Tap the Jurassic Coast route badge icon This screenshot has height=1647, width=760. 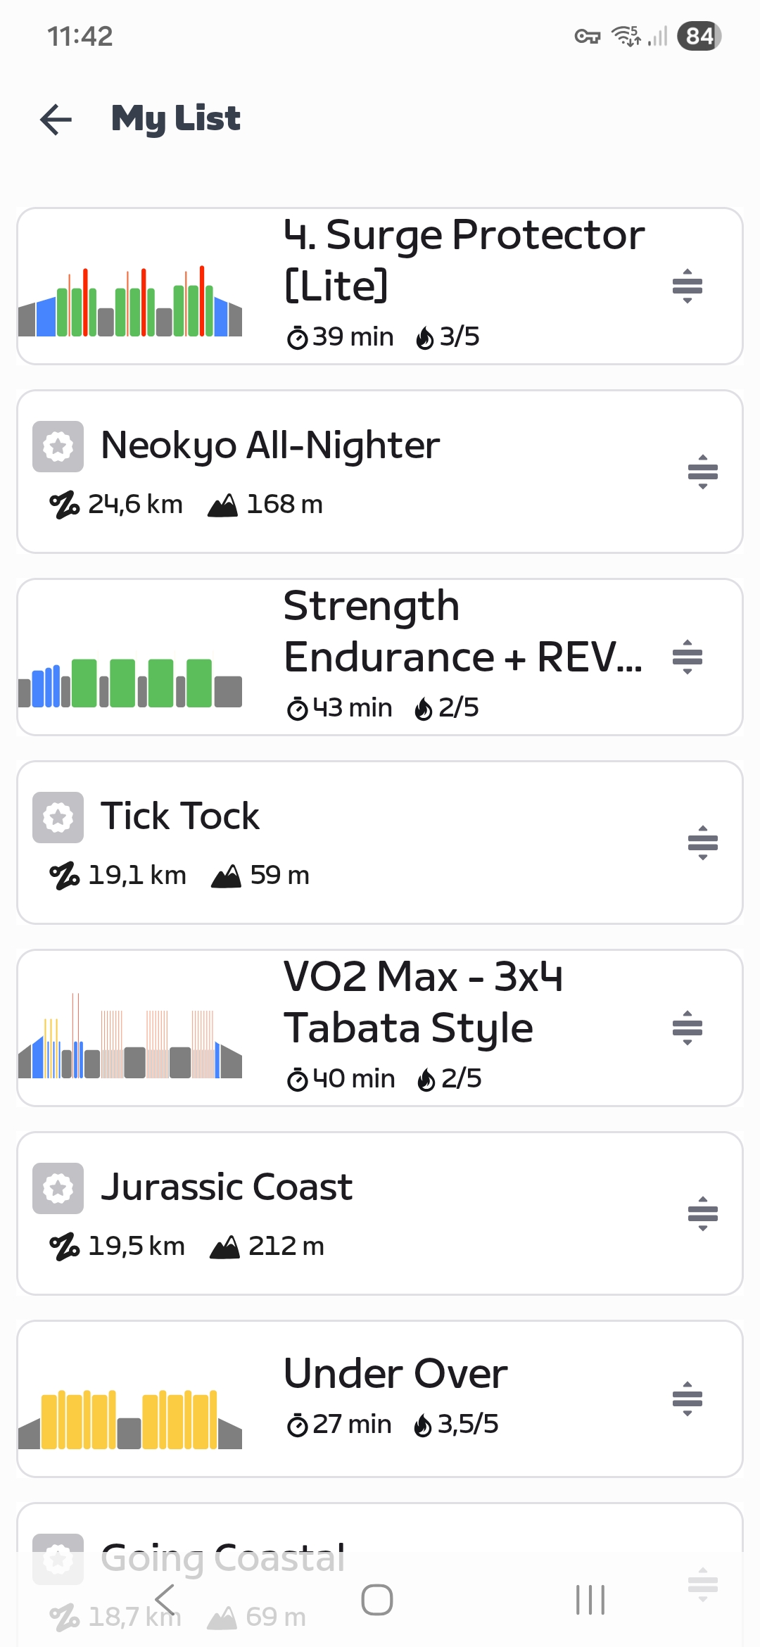point(58,1188)
